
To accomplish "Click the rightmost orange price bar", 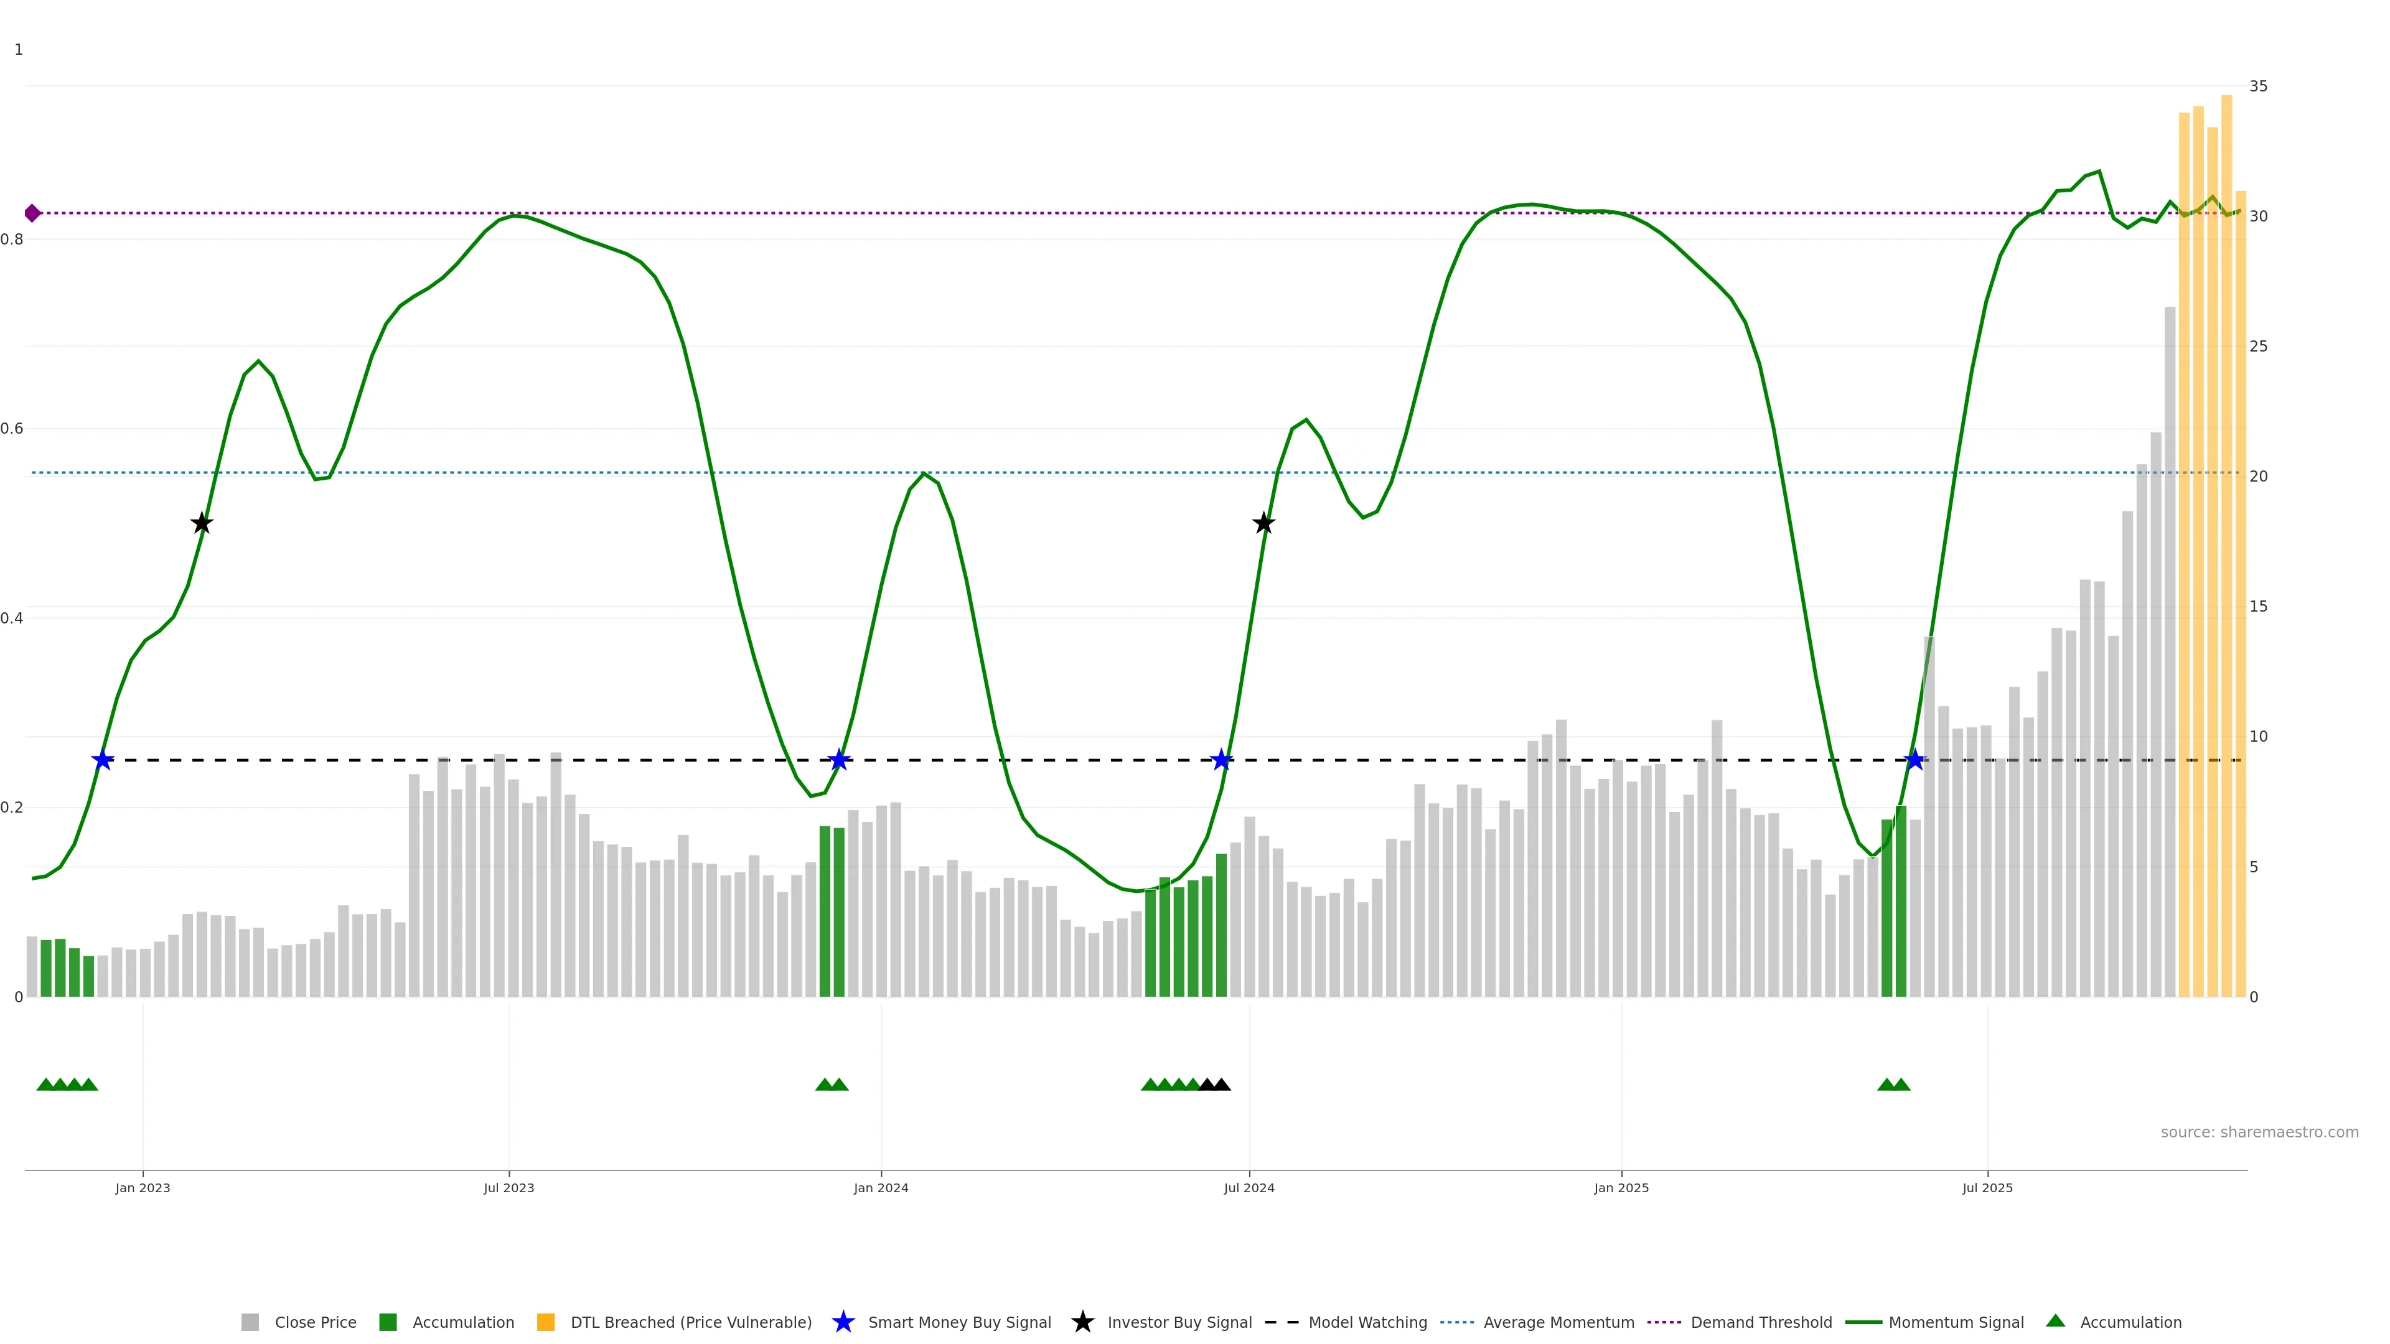I will [x=2240, y=594].
